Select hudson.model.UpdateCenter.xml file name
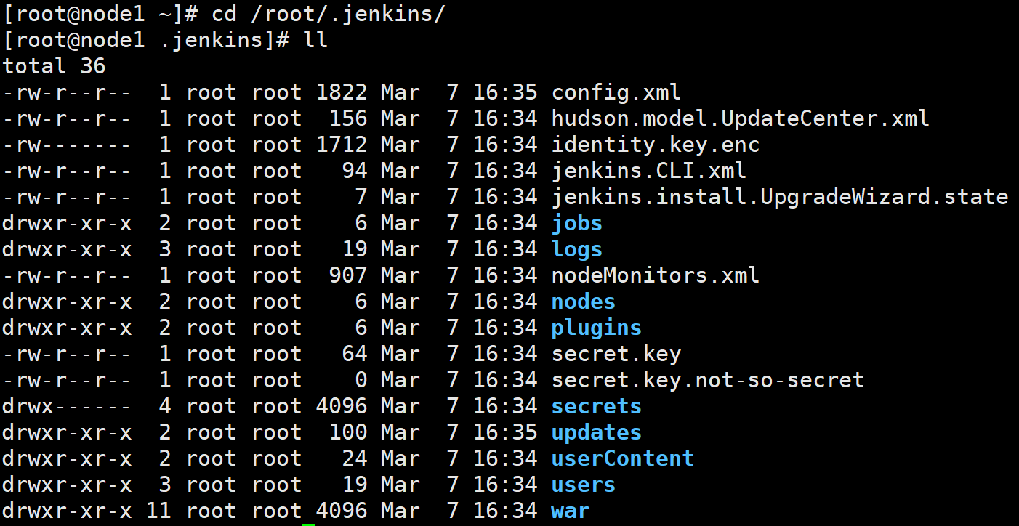The width and height of the screenshot is (1019, 526). click(741, 118)
